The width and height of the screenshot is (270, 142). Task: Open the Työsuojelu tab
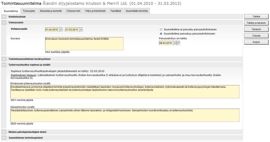click(29, 11)
